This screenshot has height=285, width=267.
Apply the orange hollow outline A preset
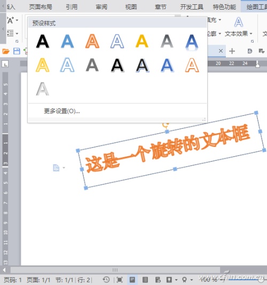[x=192, y=65]
